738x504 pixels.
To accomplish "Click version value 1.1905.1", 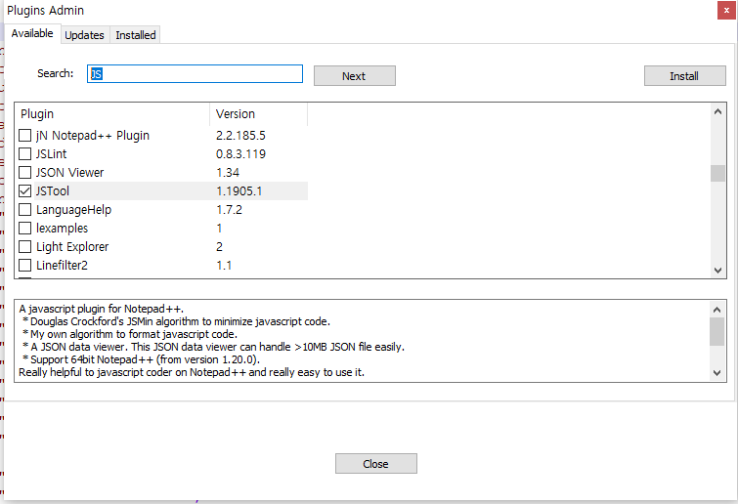I will 239,190.
